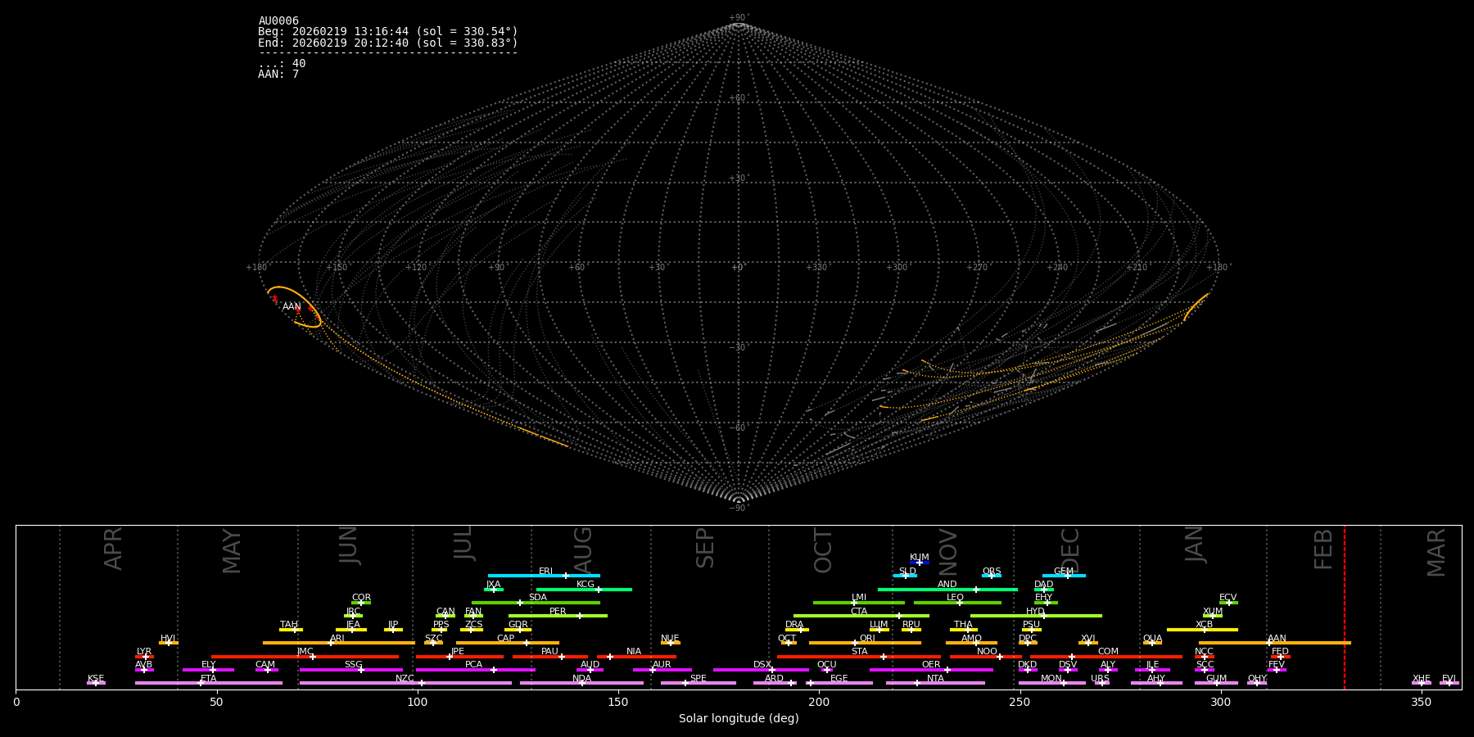
Task: Select the ERI shower label
Action: pyautogui.click(x=545, y=572)
